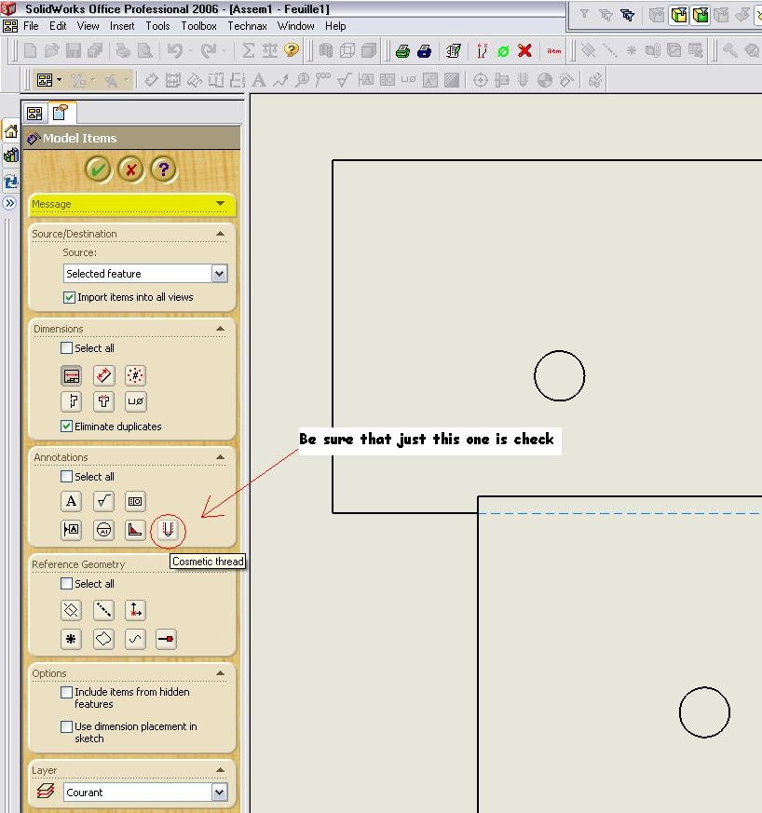Click the blue Print icon in the toolbar
The width and height of the screenshot is (762, 813).
(424, 51)
